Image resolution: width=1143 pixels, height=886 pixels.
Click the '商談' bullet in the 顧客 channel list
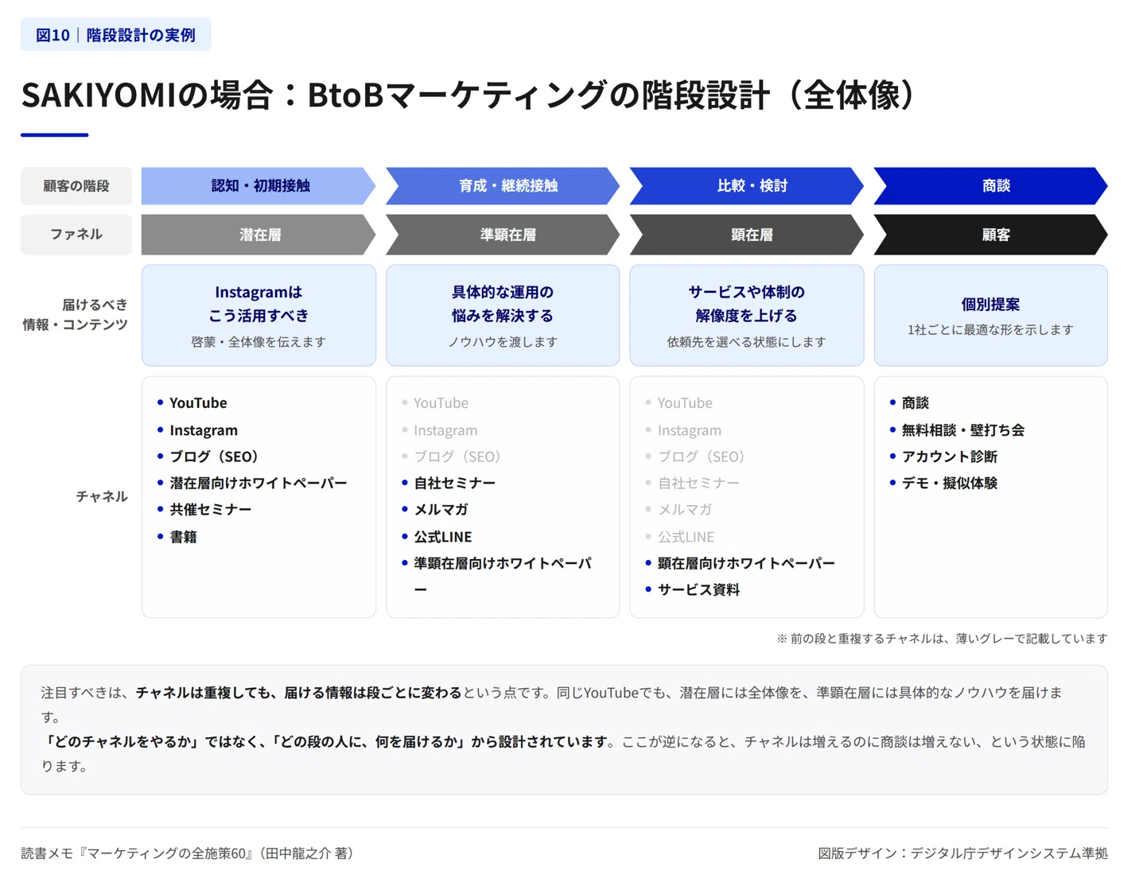click(x=916, y=403)
